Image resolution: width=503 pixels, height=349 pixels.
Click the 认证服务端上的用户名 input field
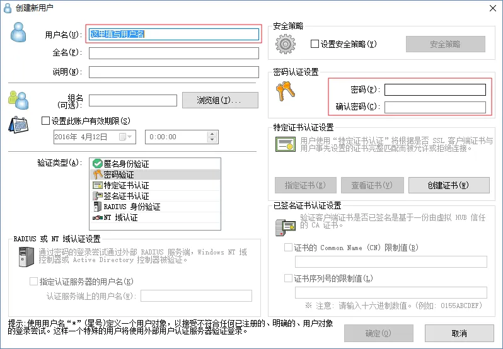click(196, 296)
